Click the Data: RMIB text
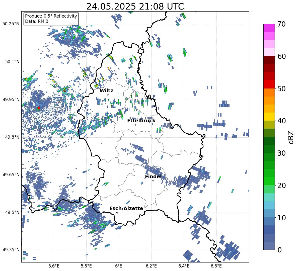This screenshot has height=271, width=297. pyautogui.click(x=37, y=21)
